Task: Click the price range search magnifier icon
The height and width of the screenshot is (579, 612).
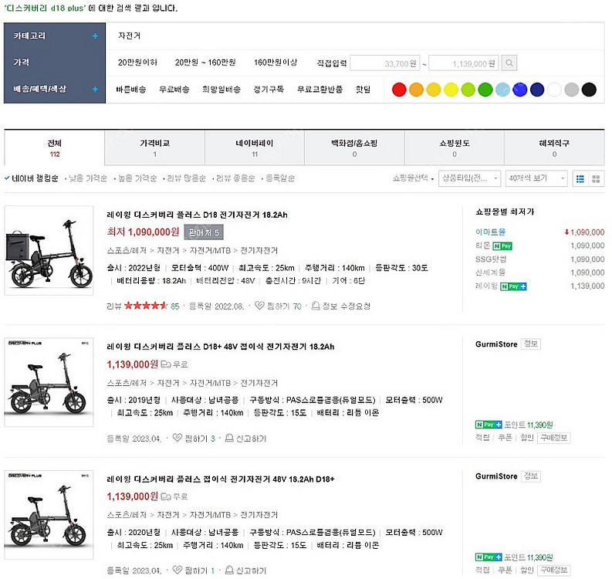Action: pyautogui.click(x=509, y=63)
